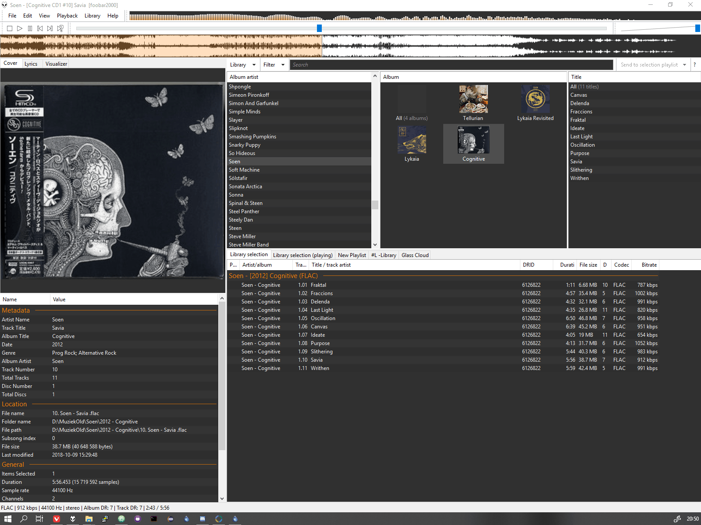Open the purple cat icon in the taskbar
This screenshot has height=525, width=701.
tap(138, 519)
